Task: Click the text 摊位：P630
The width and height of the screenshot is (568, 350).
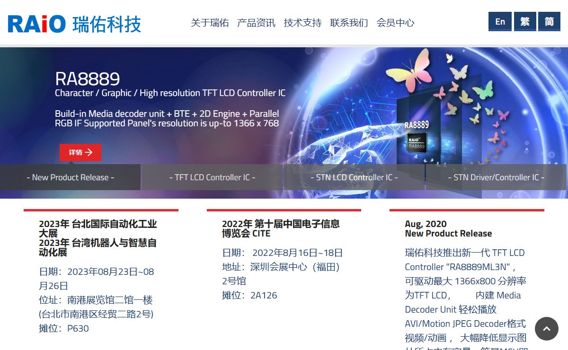Action: click(64, 328)
